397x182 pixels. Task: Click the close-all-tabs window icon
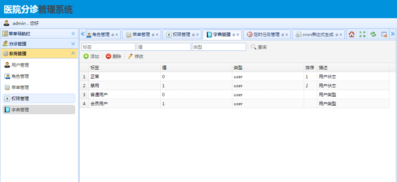pyautogui.click(x=384, y=34)
